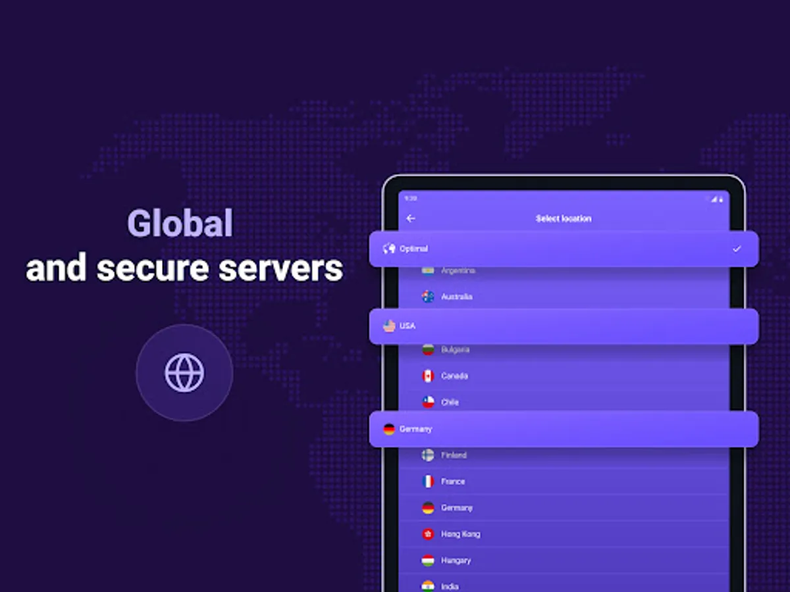The width and height of the screenshot is (790, 592).
Task: Select the "USA" highlighted location card
Action: 564,326
